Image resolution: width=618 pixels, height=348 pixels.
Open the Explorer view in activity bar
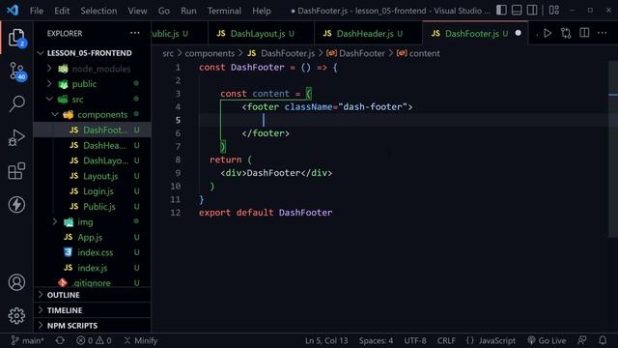point(16,38)
